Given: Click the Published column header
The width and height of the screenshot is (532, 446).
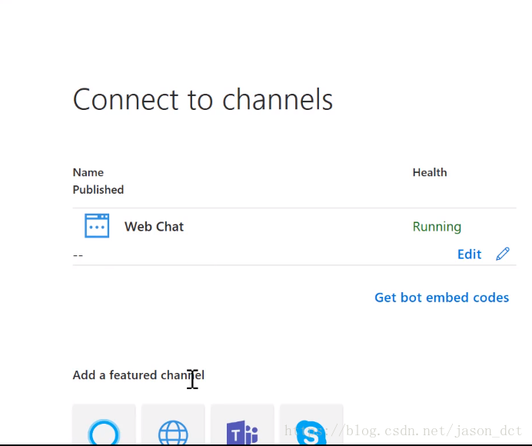Looking at the screenshot, I should (x=98, y=189).
